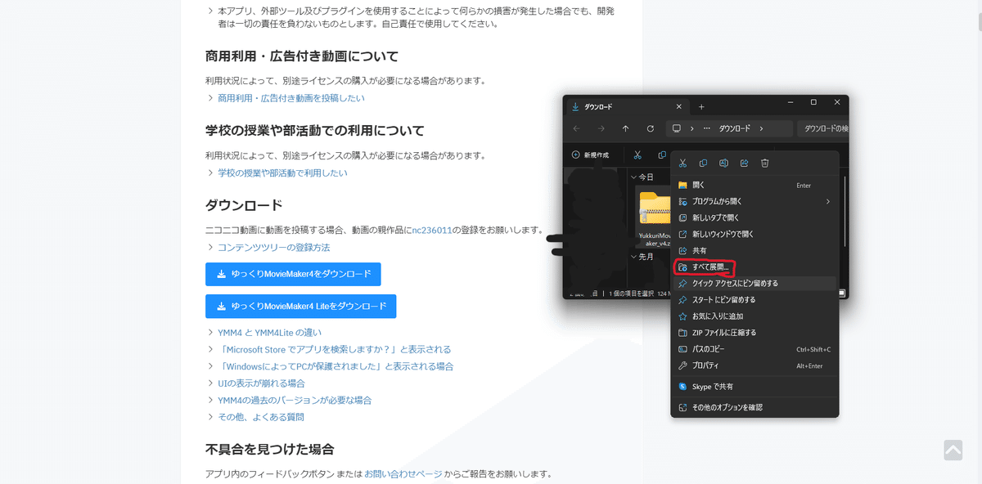982x484 pixels.
Task: Choose お気に入りに追加
Action: (x=755, y=316)
